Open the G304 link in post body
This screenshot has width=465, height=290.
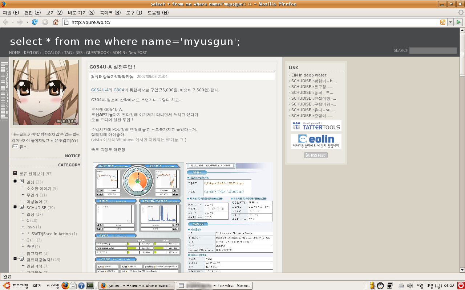point(119,90)
